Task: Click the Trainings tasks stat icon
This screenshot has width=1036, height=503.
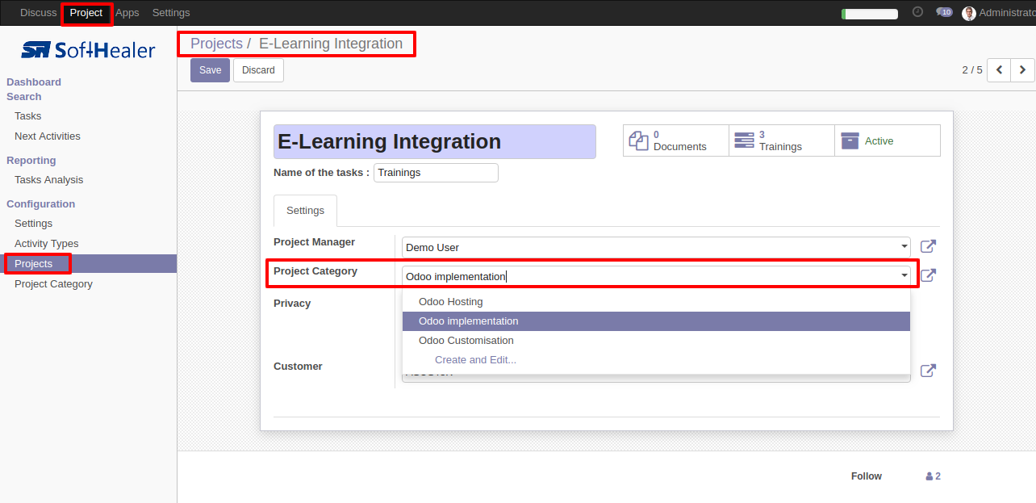Action: click(x=744, y=140)
